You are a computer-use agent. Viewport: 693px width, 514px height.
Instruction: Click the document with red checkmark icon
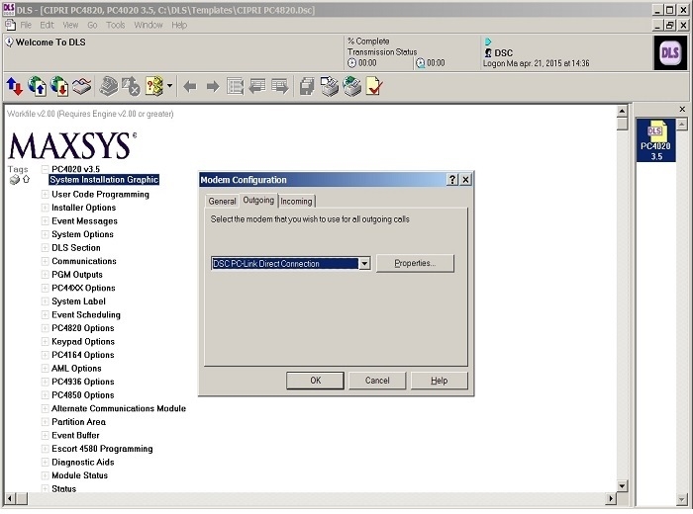[374, 86]
